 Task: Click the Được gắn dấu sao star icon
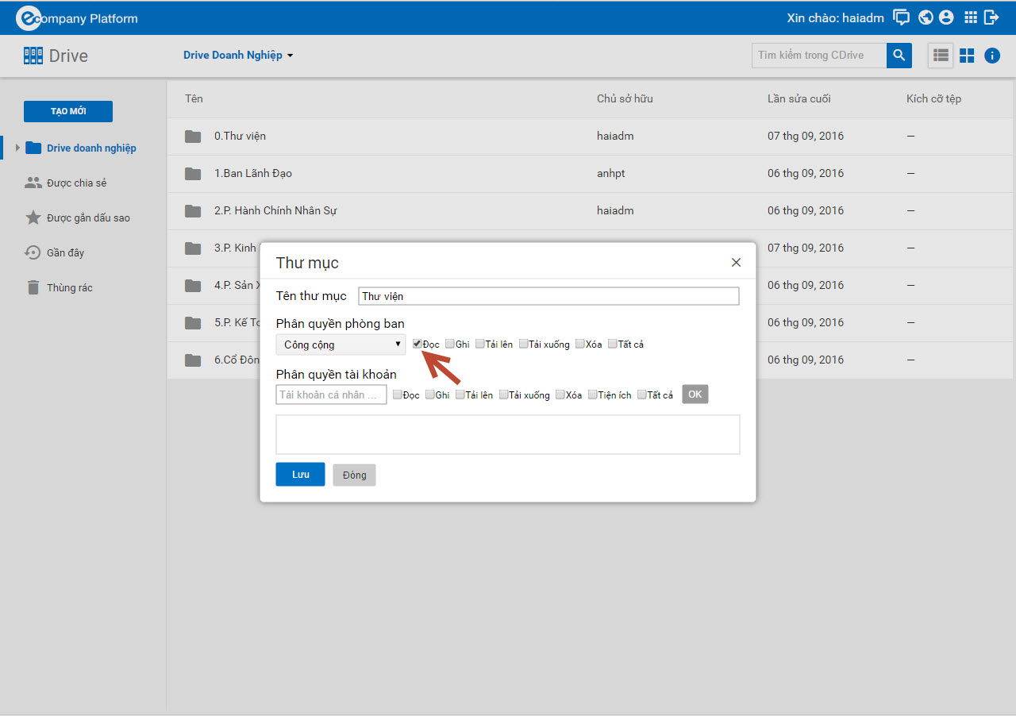(x=33, y=217)
